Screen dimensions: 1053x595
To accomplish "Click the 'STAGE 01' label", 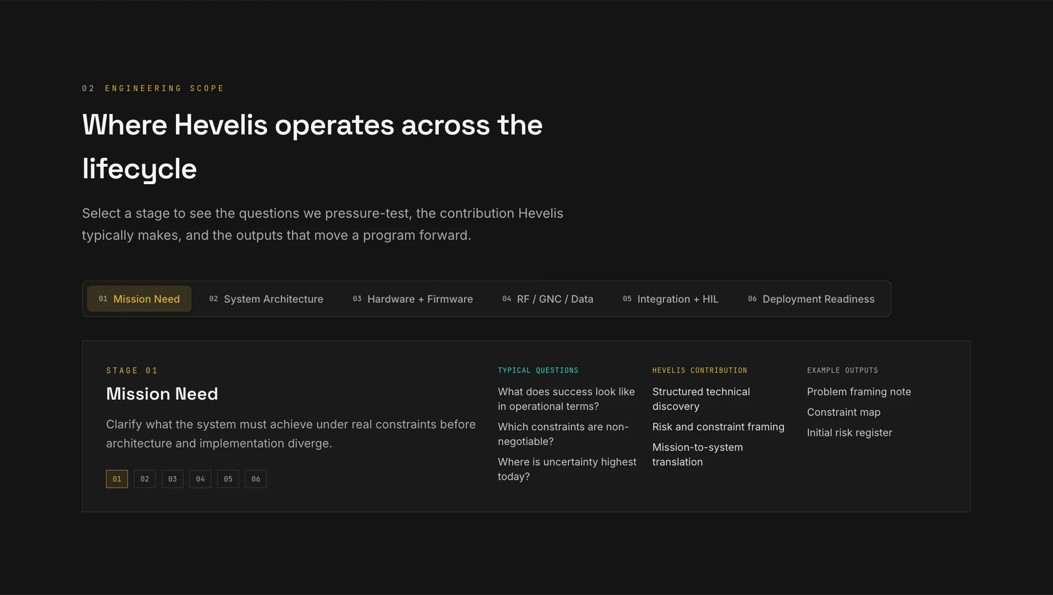I will click(132, 371).
